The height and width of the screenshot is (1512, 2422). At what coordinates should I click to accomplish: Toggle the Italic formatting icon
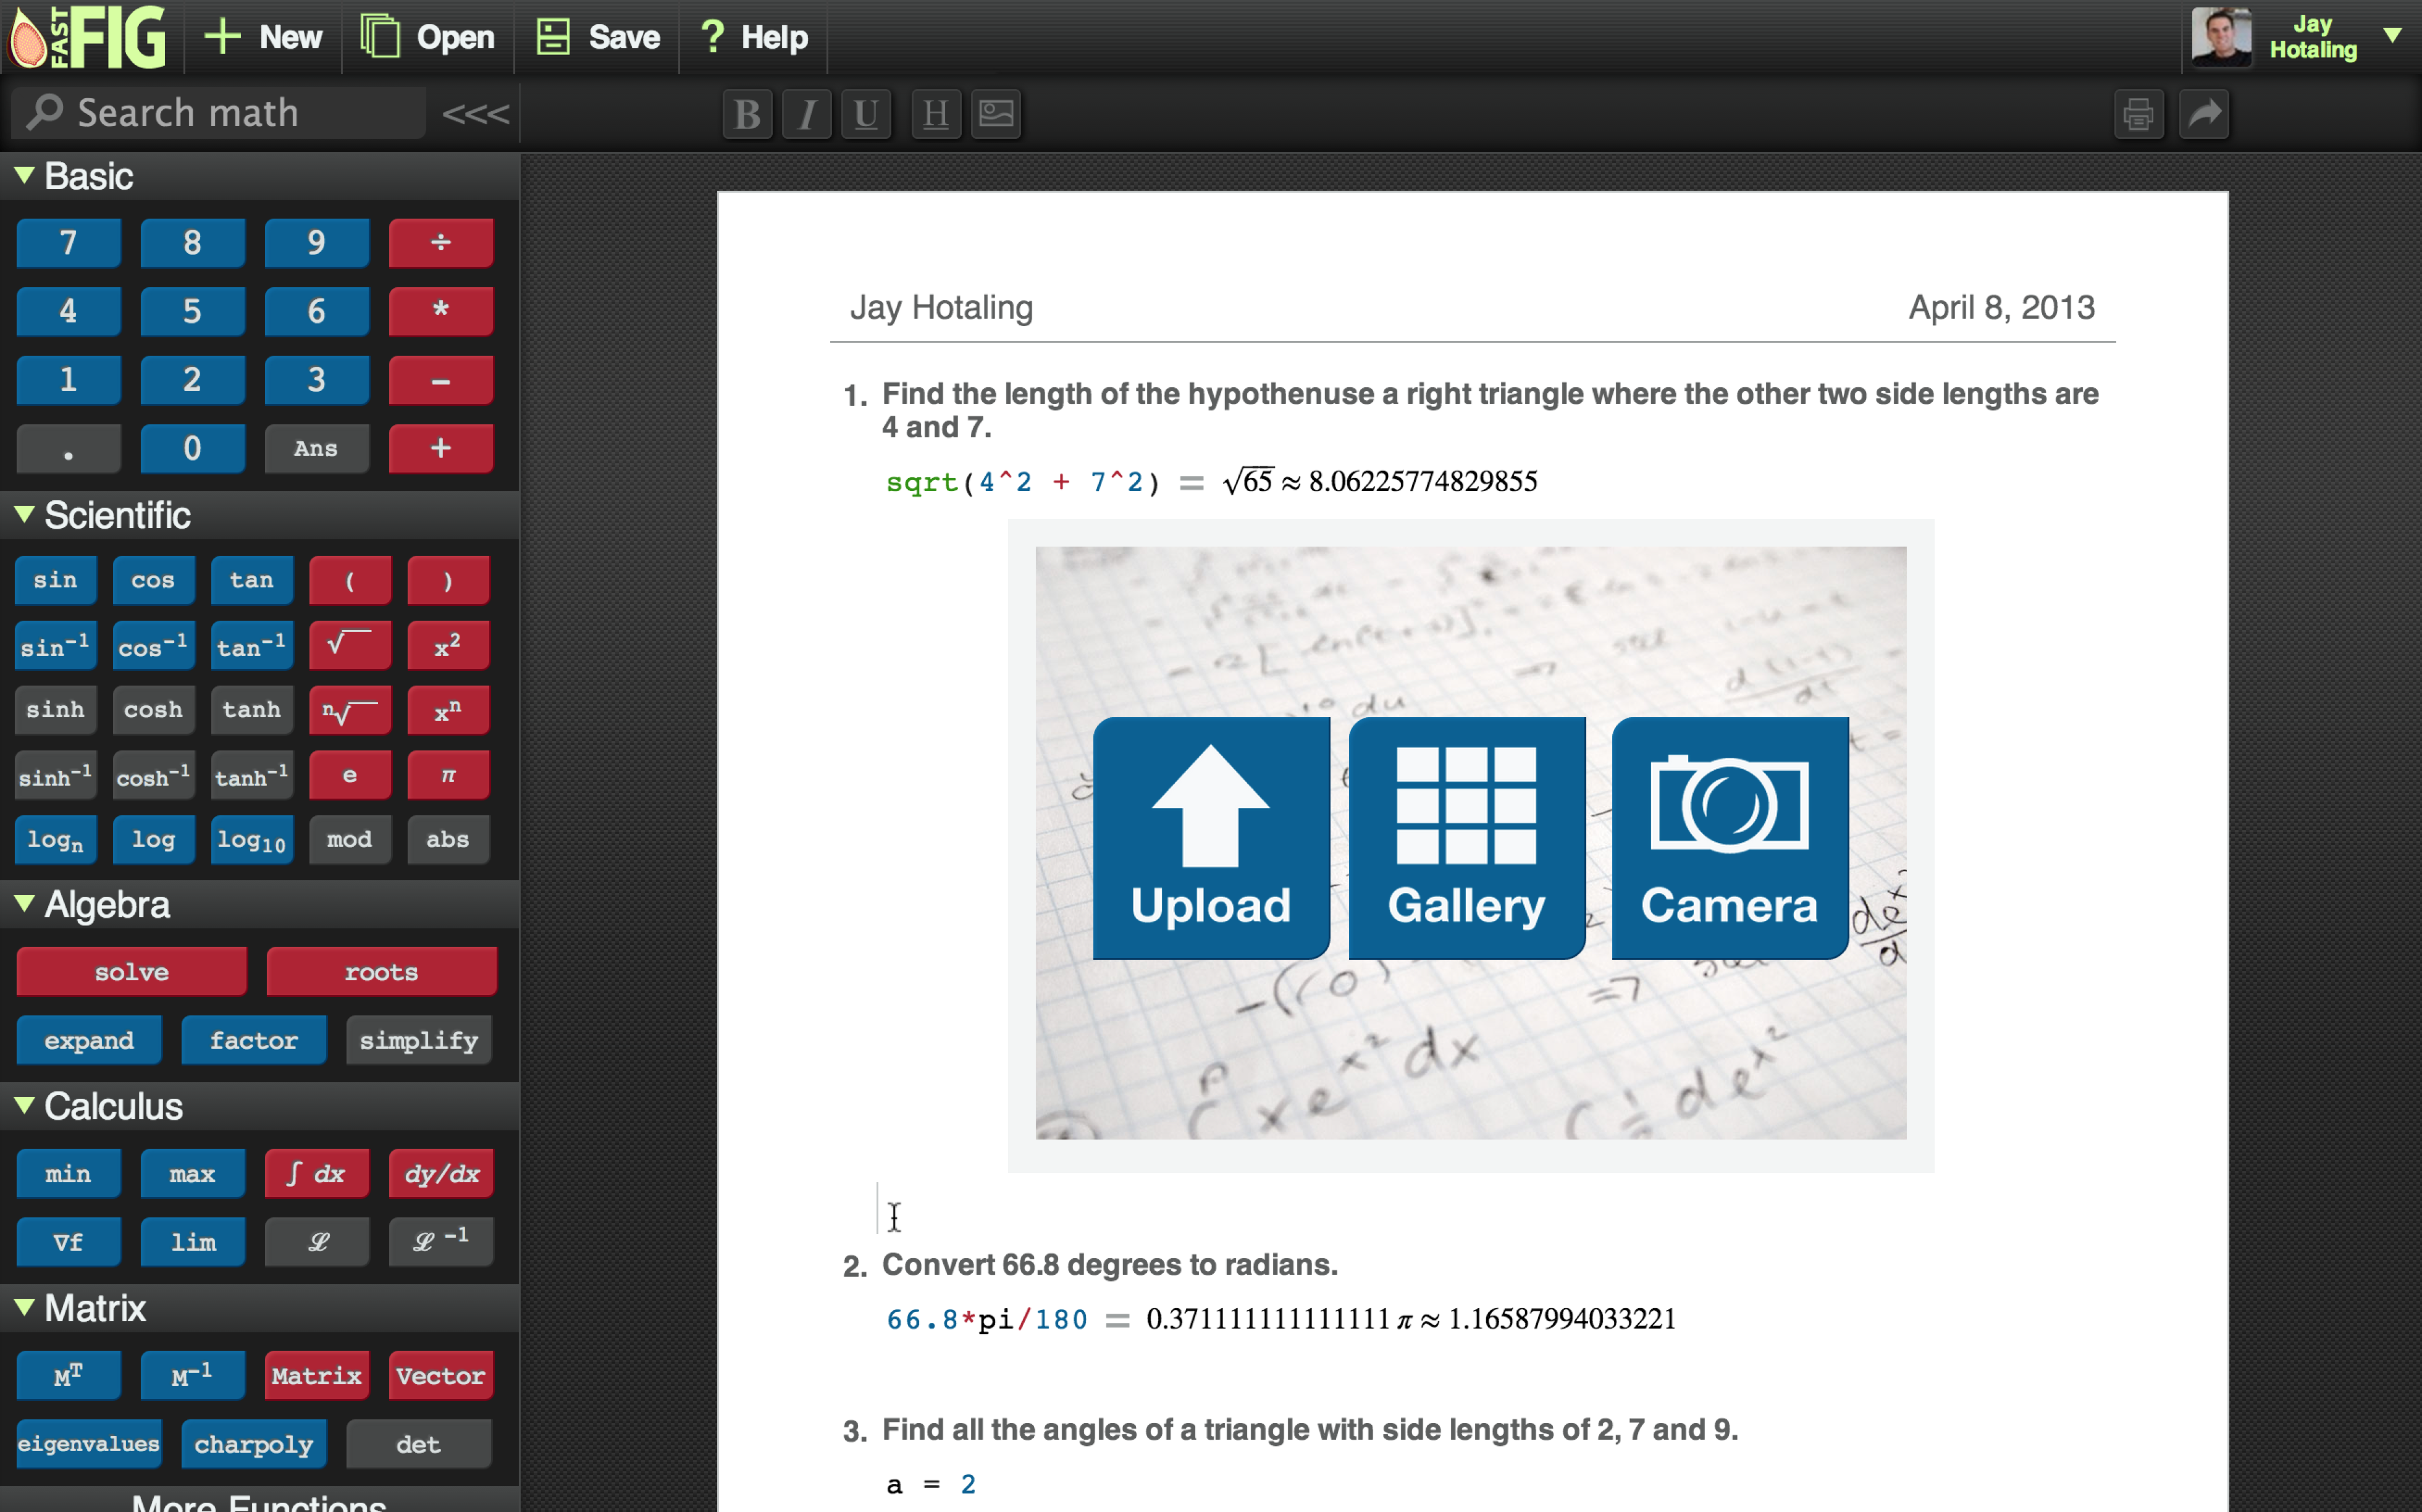(x=806, y=114)
